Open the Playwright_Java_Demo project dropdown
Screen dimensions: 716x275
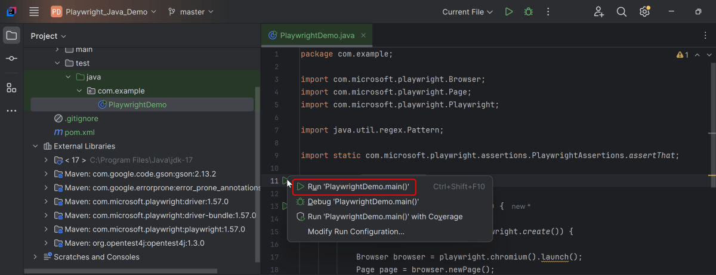[x=104, y=11]
